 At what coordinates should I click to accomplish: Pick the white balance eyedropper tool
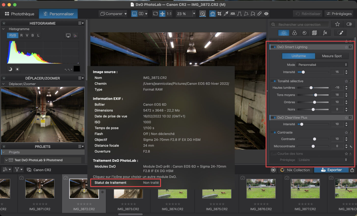tap(226, 14)
